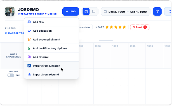Click the building icon beside Add role
Screen dimensions: 172x106
click(x=29, y=22)
